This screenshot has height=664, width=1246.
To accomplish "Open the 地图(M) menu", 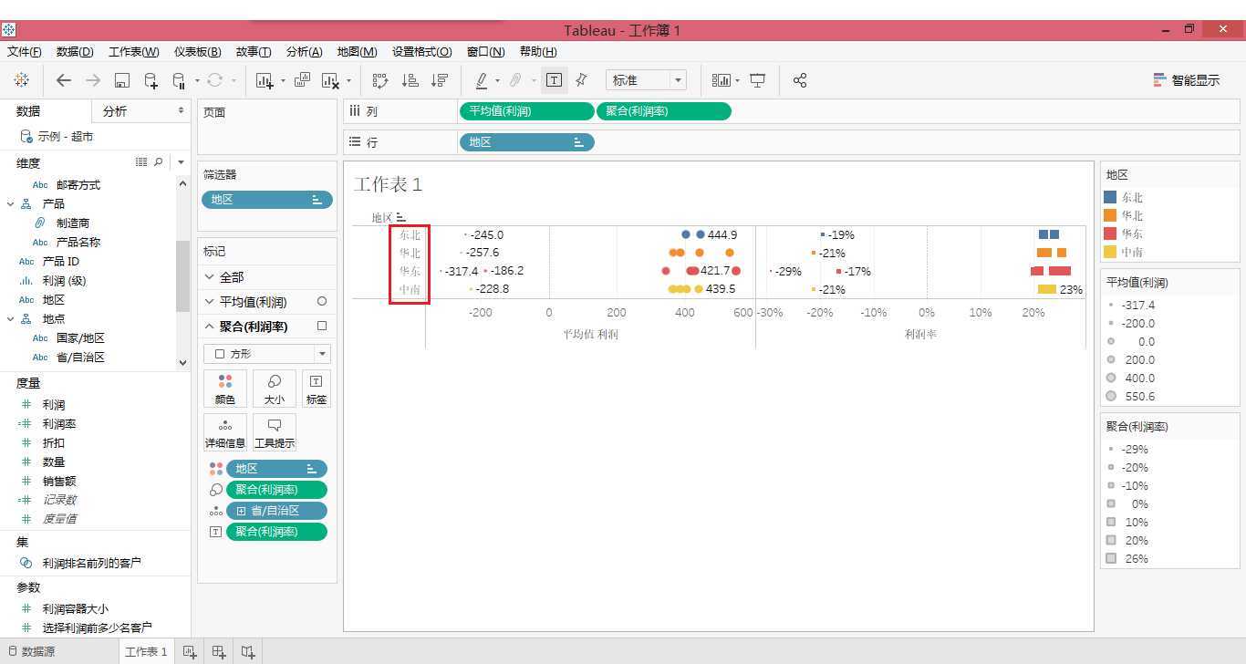I will 357,52.
